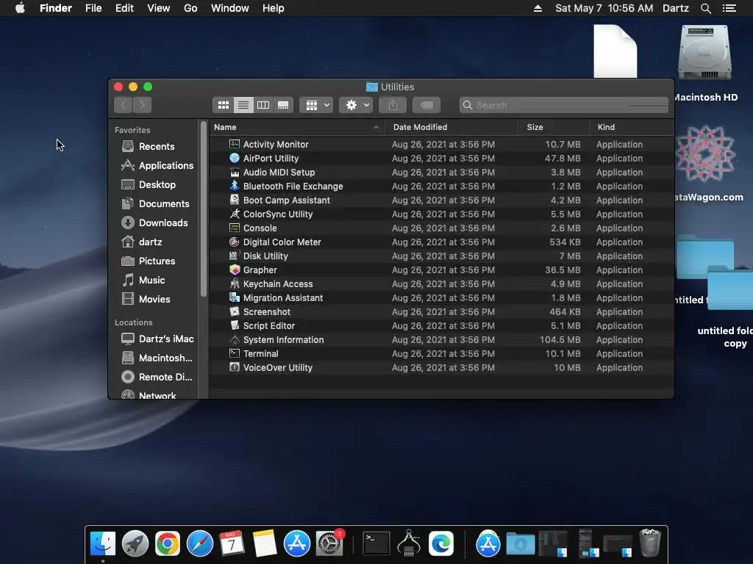The width and height of the screenshot is (753, 564).
Task: Click the eject icon in menu bar
Action: tap(538, 8)
